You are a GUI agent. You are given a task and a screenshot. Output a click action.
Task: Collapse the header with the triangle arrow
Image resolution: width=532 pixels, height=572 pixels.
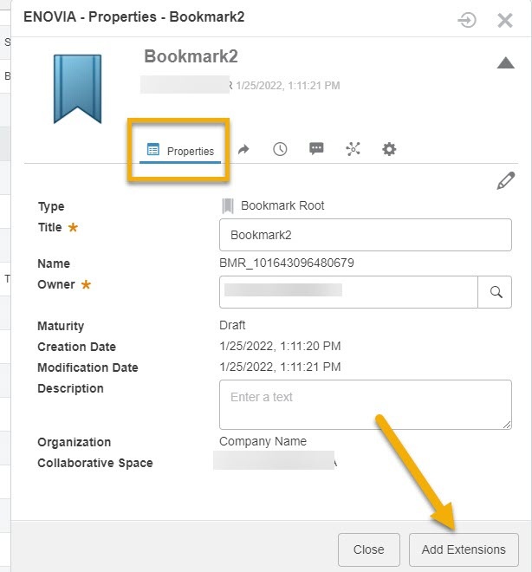(505, 62)
